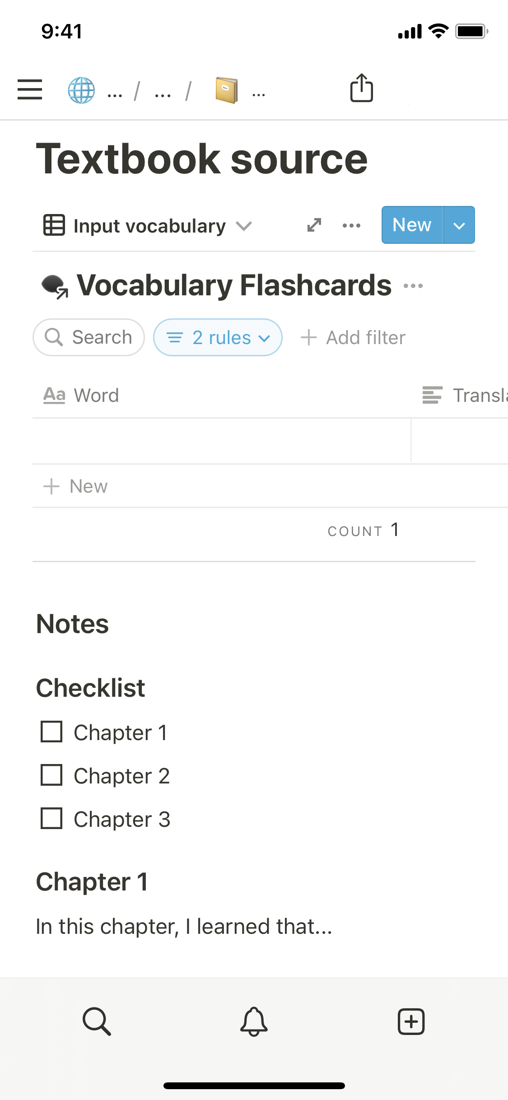Open the 2 rules filter dropdown
The height and width of the screenshot is (1100, 508).
[218, 337]
